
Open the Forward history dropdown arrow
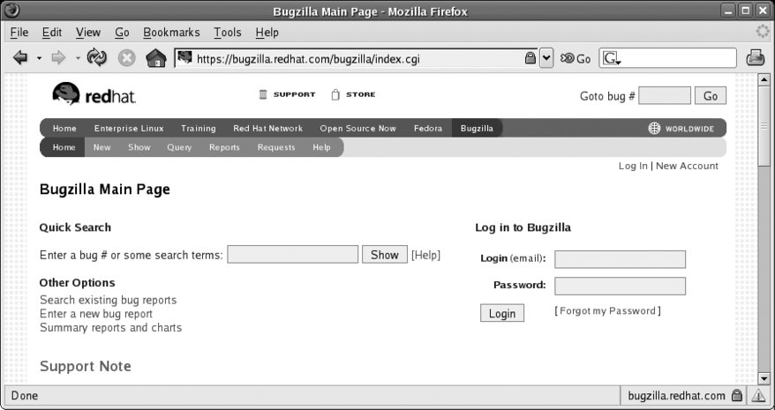[78, 59]
